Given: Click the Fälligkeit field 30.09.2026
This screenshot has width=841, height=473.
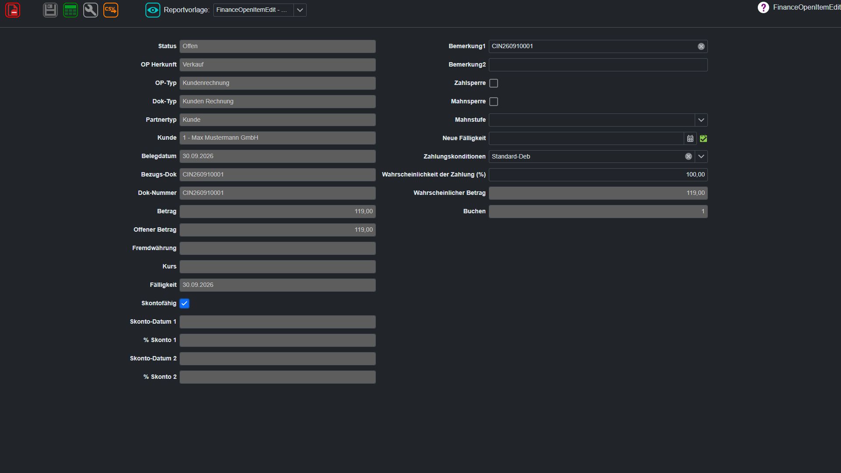Looking at the screenshot, I should click(278, 285).
